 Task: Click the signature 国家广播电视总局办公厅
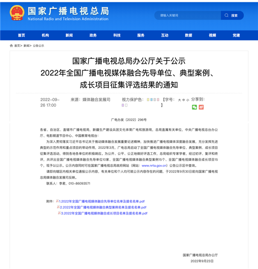(200, 255)
